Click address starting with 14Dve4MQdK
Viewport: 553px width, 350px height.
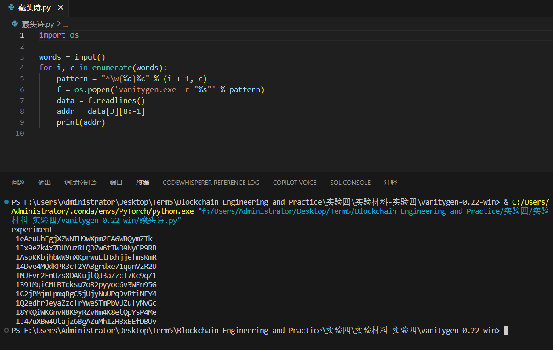86,266
